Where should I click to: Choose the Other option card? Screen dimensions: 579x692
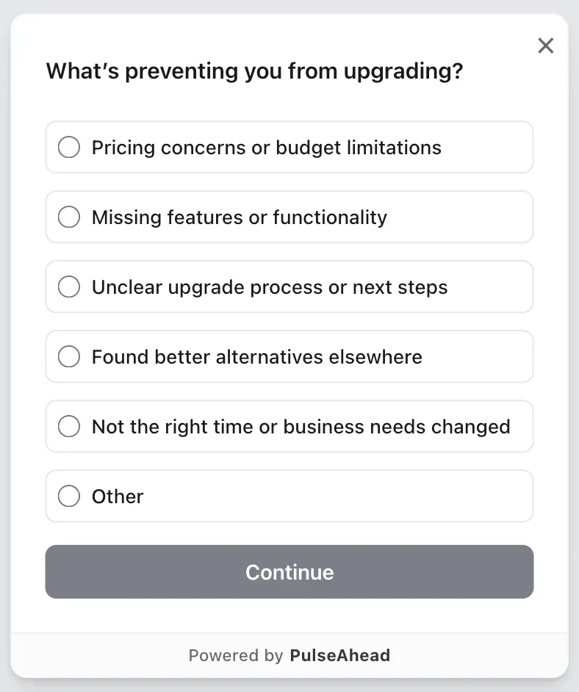(289, 496)
